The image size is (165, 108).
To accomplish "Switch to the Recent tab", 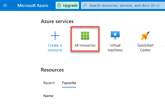I will (x=49, y=83).
